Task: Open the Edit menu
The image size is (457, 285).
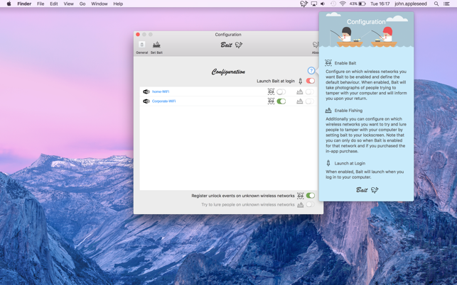Action: (54, 4)
